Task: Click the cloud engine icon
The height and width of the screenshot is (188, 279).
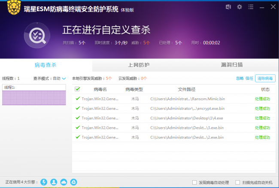Action: (64, 182)
